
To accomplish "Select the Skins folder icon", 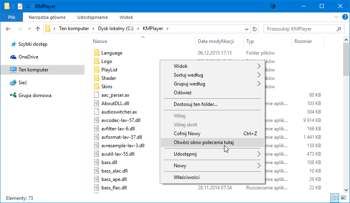I will coord(97,86).
